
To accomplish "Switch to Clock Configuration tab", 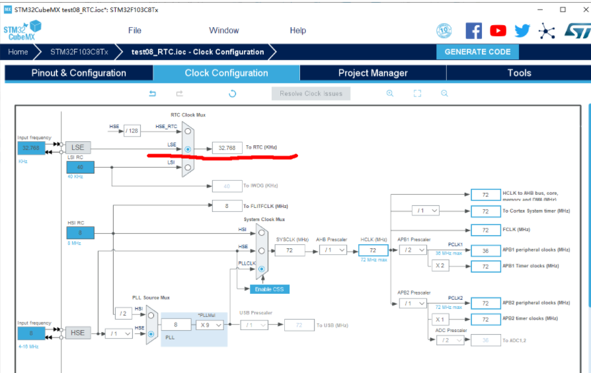I will [227, 73].
